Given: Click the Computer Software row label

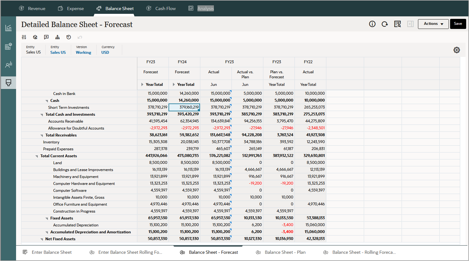Looking at the screenshot, I should [70, 191].
